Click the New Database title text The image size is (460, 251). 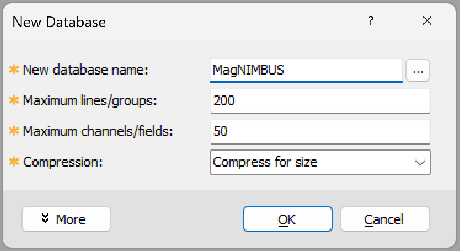pyautogui.click(x=60, y=22)
